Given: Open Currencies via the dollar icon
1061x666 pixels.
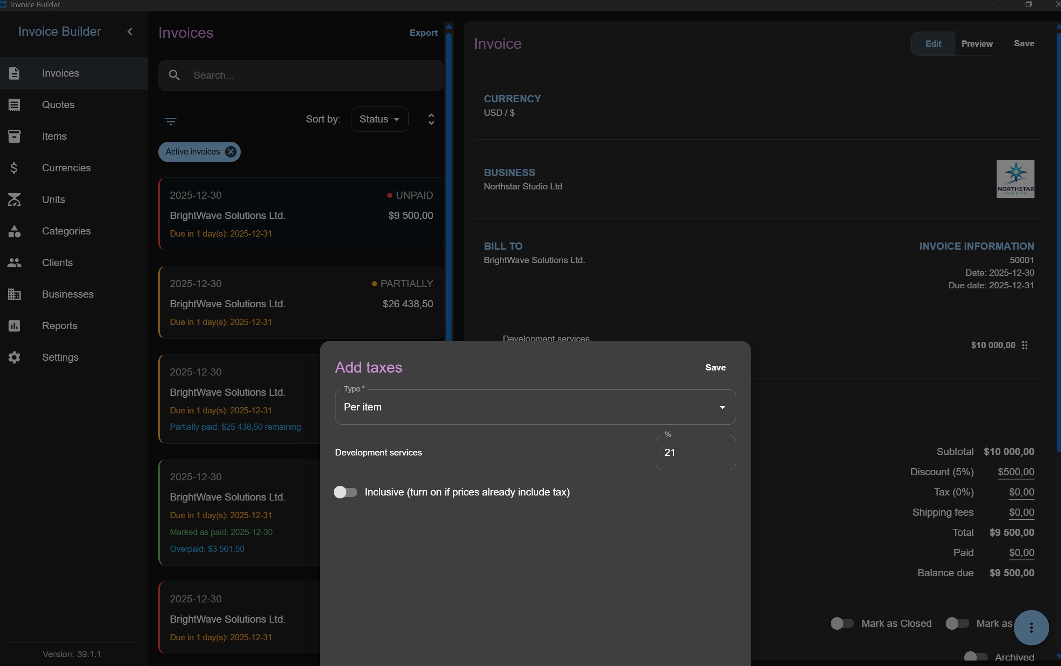Looking at the screenshot, I should (14, 168).
